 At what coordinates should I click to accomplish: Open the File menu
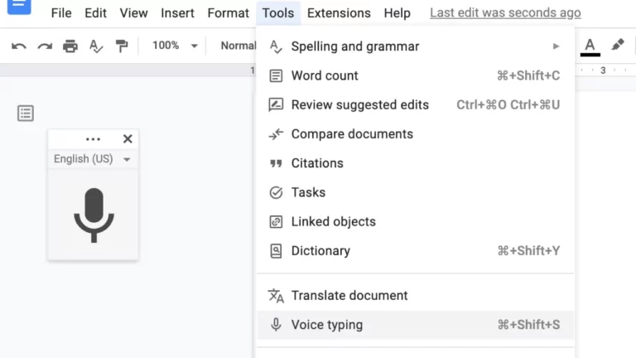pyautogui.click(x=61, y=13)
